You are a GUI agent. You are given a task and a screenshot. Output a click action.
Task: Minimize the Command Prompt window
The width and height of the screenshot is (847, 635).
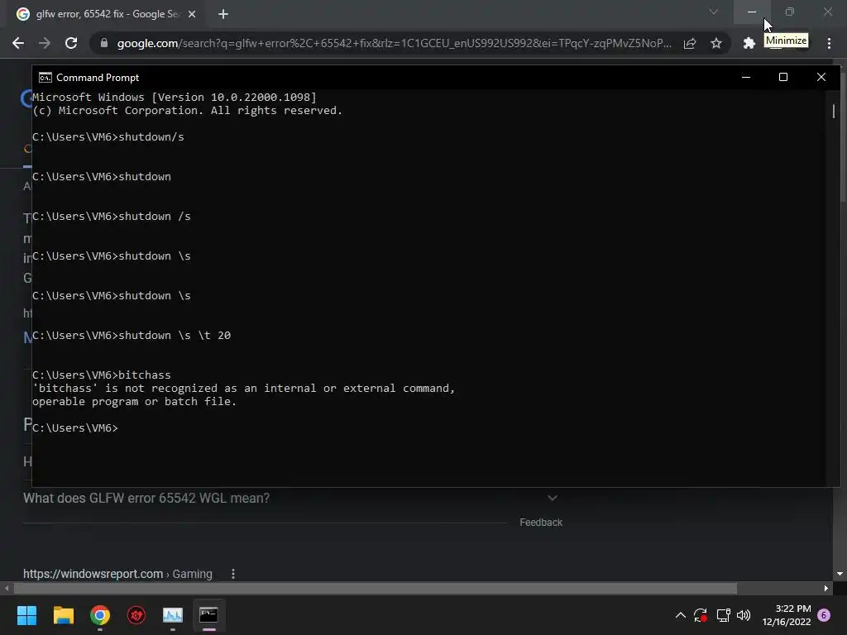click(746, 77)
